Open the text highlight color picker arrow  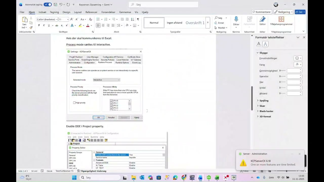click(x=84, y=25)
